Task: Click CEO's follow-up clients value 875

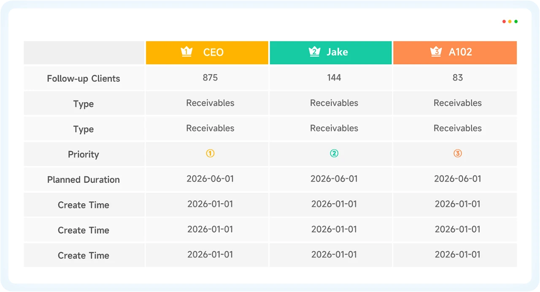Action: pos(210,78)
